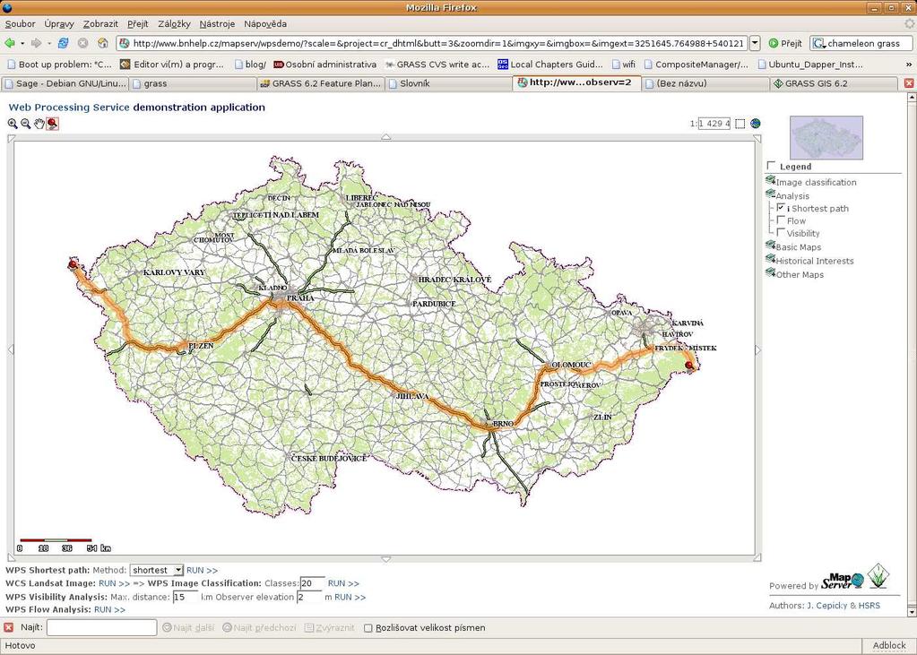Click the GRASS logo icon
The image size is (917, 655).
click(x=878, y=576)
